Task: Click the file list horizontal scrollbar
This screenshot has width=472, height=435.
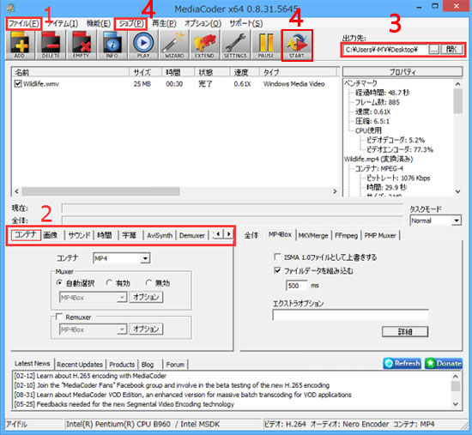Action: tap(175, 191)
